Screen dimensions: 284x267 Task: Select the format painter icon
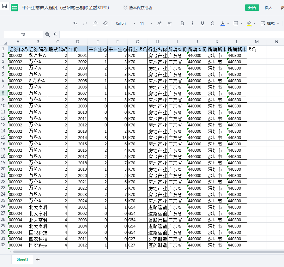pos(95,23)
